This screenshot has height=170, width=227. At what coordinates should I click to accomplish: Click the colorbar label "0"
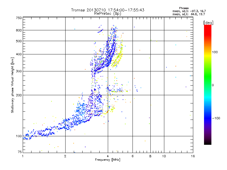(213, 85)
